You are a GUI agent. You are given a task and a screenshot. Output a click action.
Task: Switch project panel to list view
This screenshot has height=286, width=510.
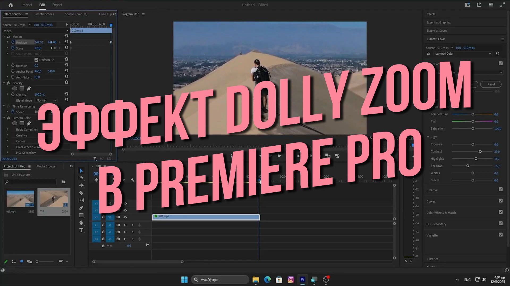pyautogui.click(x=14, y=262)
